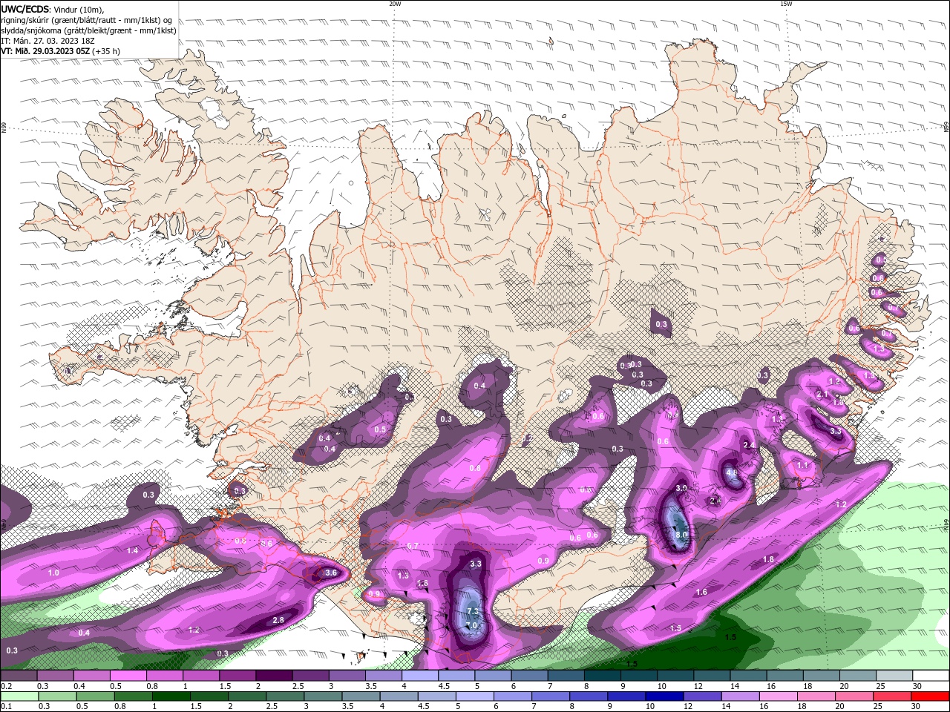Click the initial time line 'IT: Mán. 27. 03. 2023 18Z'
Image resolution: width=950 pixels, height=712 pixels.
tap(46, 41)
